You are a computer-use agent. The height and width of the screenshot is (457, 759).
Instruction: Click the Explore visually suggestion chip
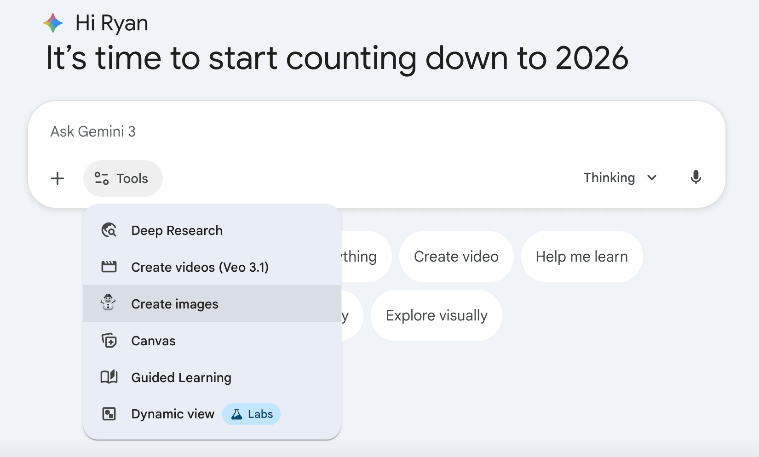(x=436, y=315)
